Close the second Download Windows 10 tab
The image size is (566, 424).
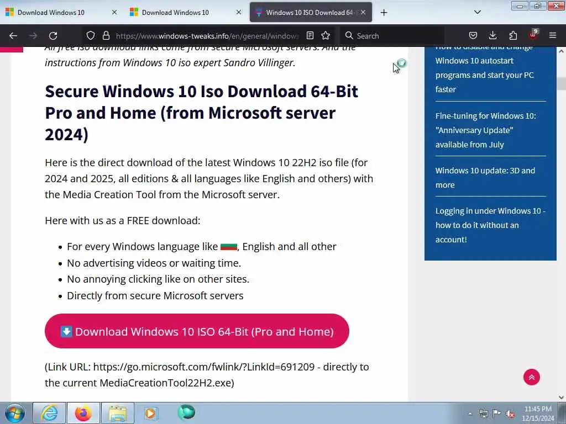(239, 12)
